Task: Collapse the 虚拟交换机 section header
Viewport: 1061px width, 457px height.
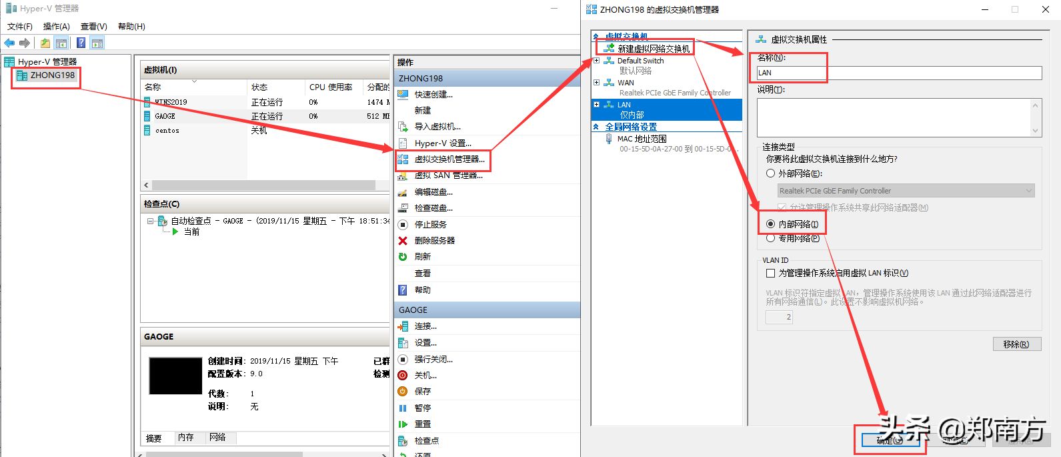Action: pyautogui.click(x=596, y=36)
